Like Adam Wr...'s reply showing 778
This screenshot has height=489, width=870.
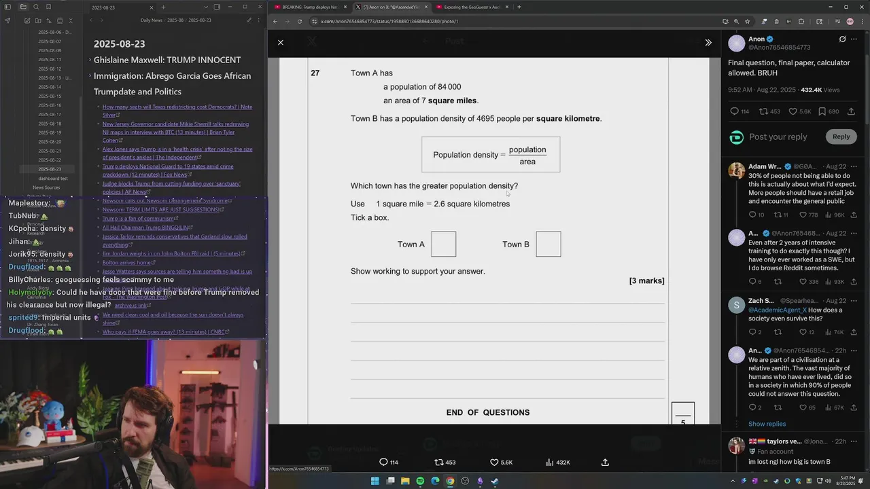808,215
